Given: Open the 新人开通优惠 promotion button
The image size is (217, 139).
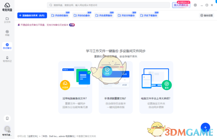Looking at the screenshot, I should (181, 5).
